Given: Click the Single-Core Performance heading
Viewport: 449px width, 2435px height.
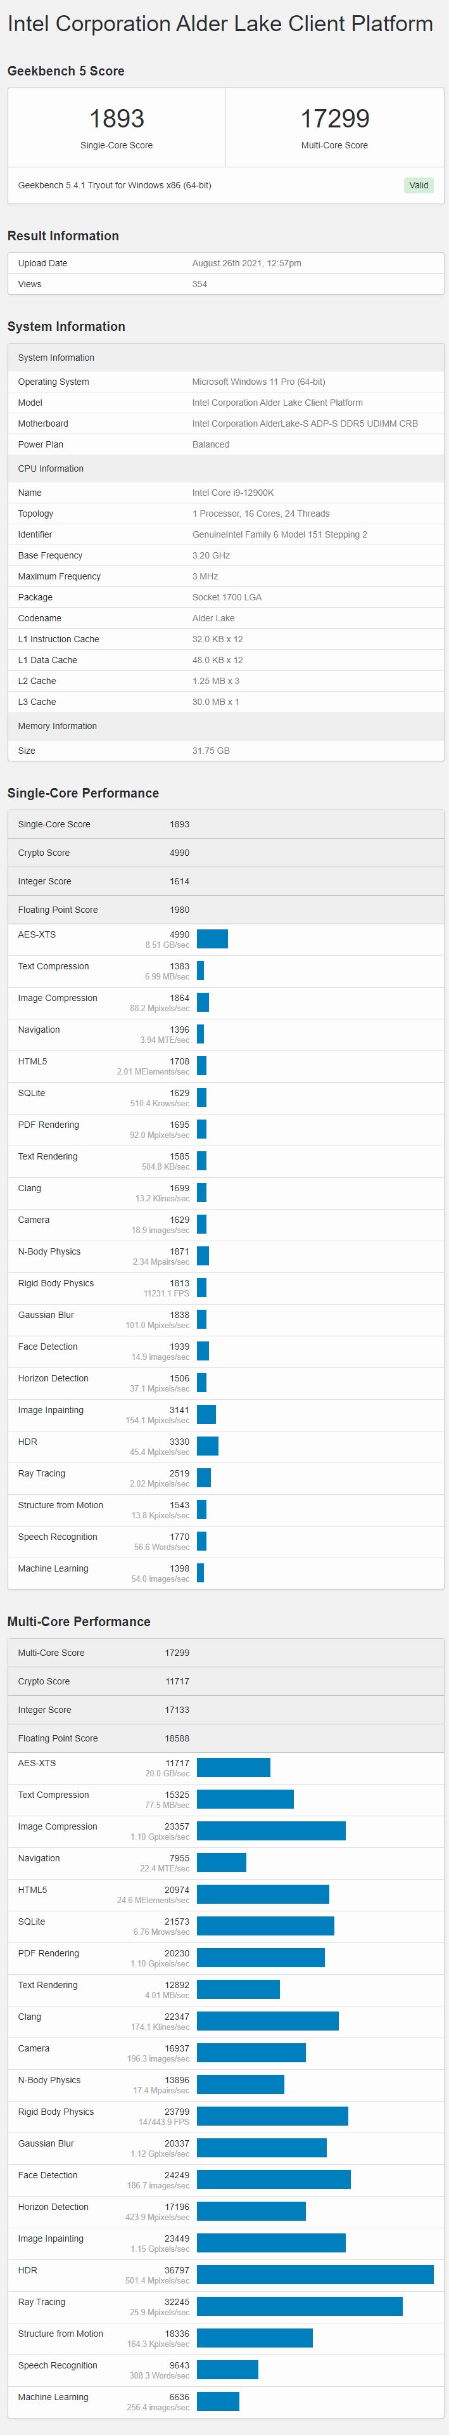Looking at the screenshot, I should (x=83, y=793).
